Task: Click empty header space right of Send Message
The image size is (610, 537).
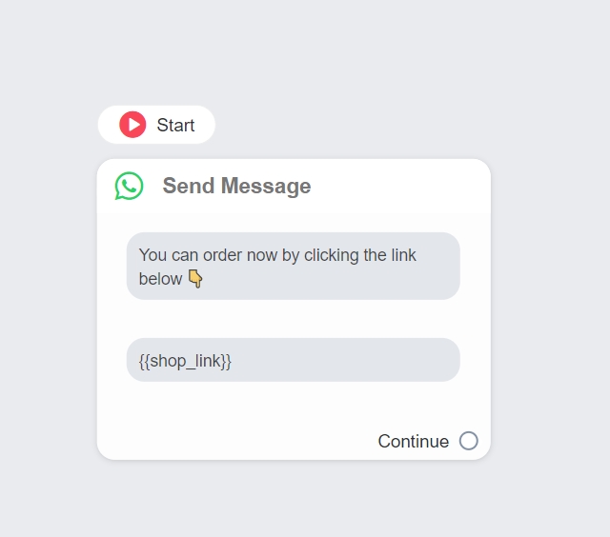Action: (400, 186)
